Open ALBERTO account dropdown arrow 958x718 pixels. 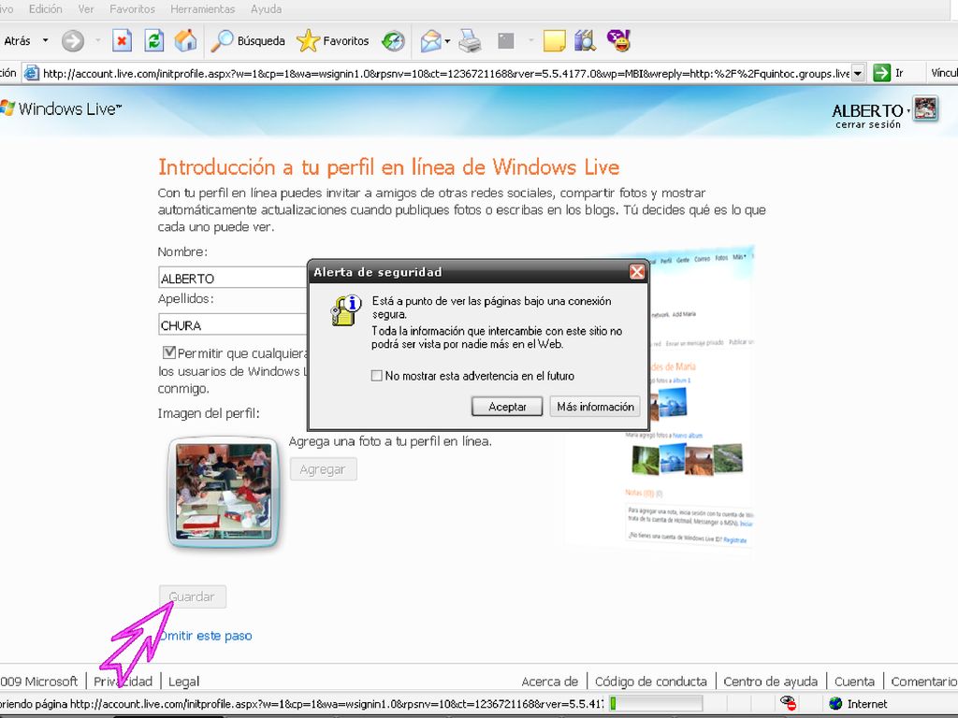click(907, 111)
